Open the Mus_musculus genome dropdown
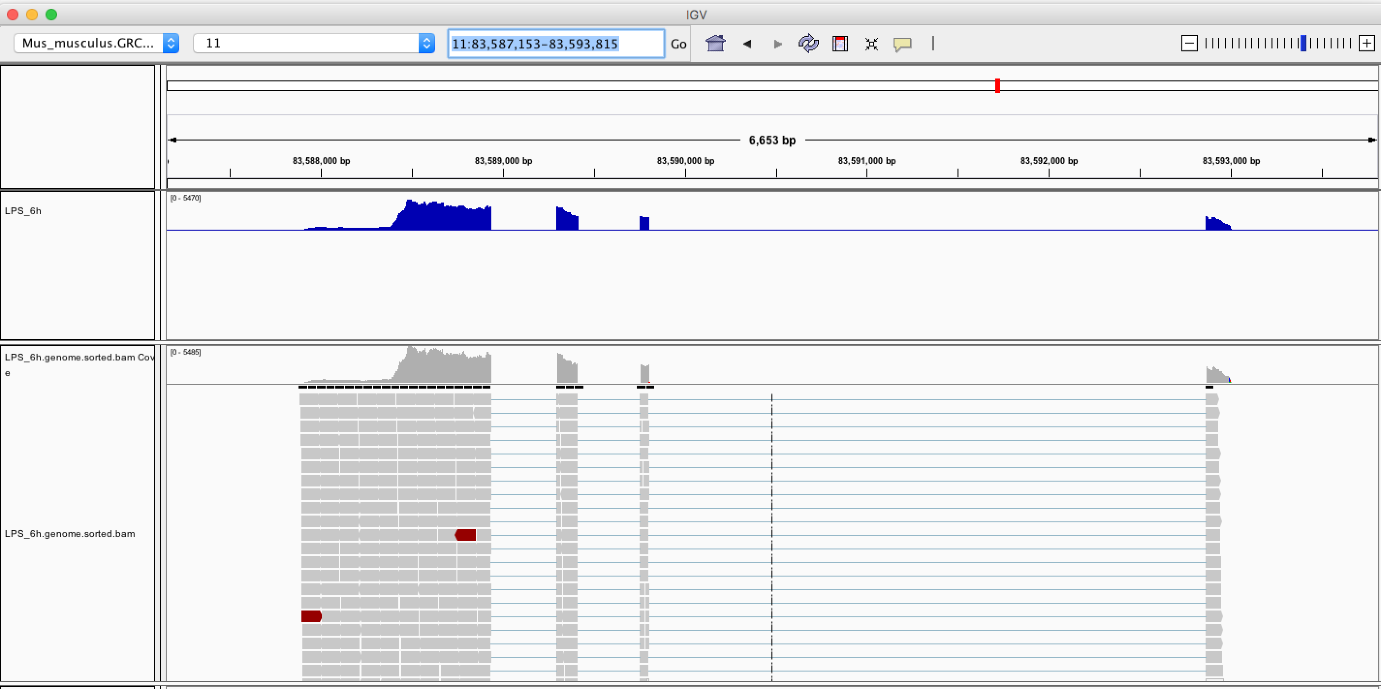The image size is (1381, 689). coord(96,44)
